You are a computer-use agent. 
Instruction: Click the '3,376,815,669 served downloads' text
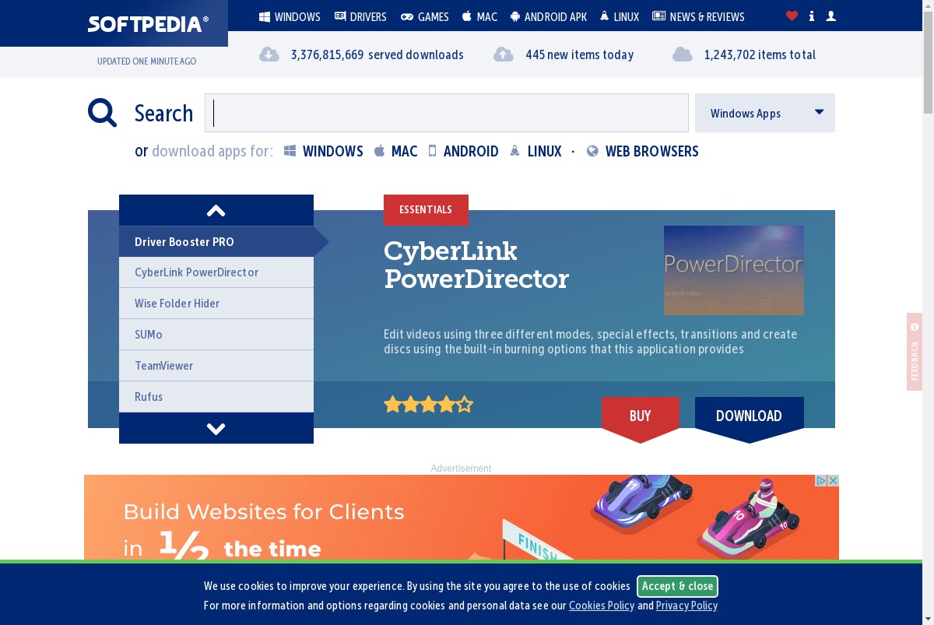pos(377,54)
